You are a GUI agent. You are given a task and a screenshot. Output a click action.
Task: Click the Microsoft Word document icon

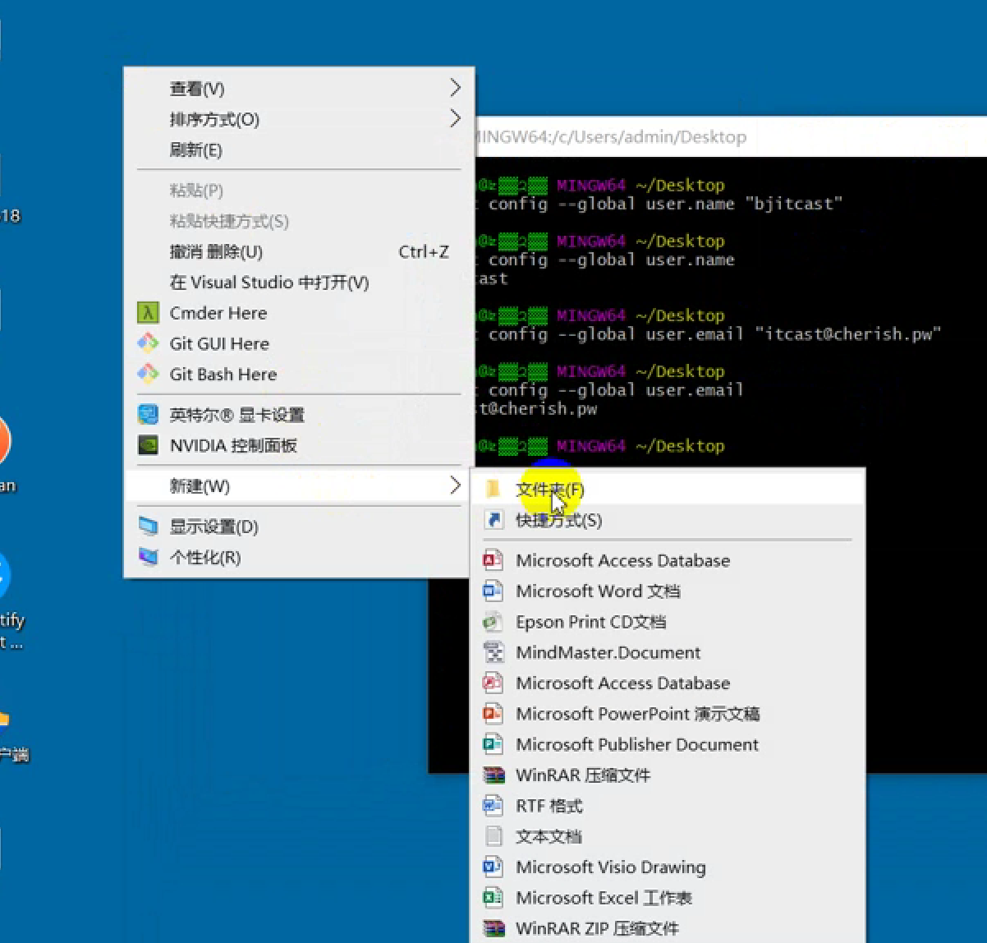tap(493, 591)
